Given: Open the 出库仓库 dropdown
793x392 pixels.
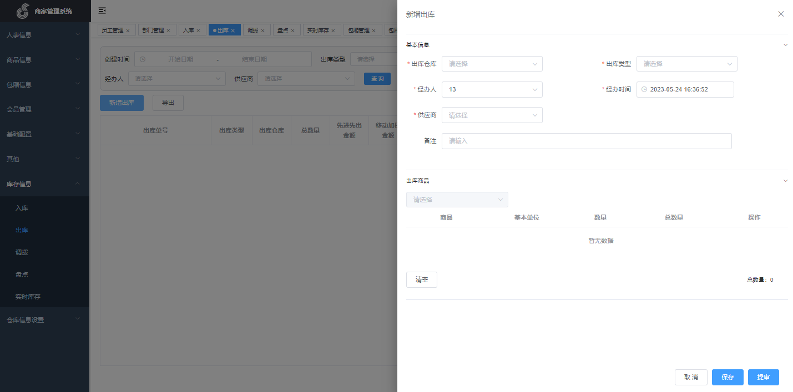Looking at the screenshot, I should [492, 64].
